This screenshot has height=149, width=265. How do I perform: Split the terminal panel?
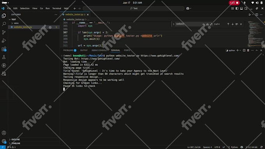244,50
